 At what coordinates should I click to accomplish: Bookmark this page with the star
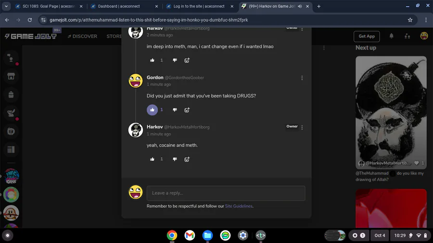pos(410,20)
